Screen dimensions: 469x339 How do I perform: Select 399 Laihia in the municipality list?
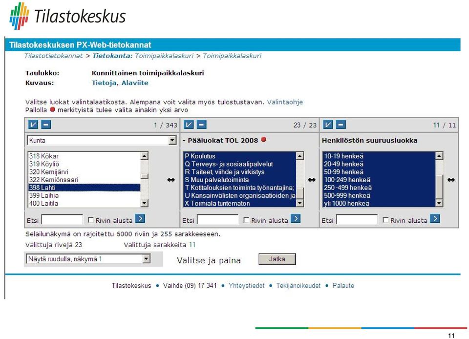[x=85, y=195]
